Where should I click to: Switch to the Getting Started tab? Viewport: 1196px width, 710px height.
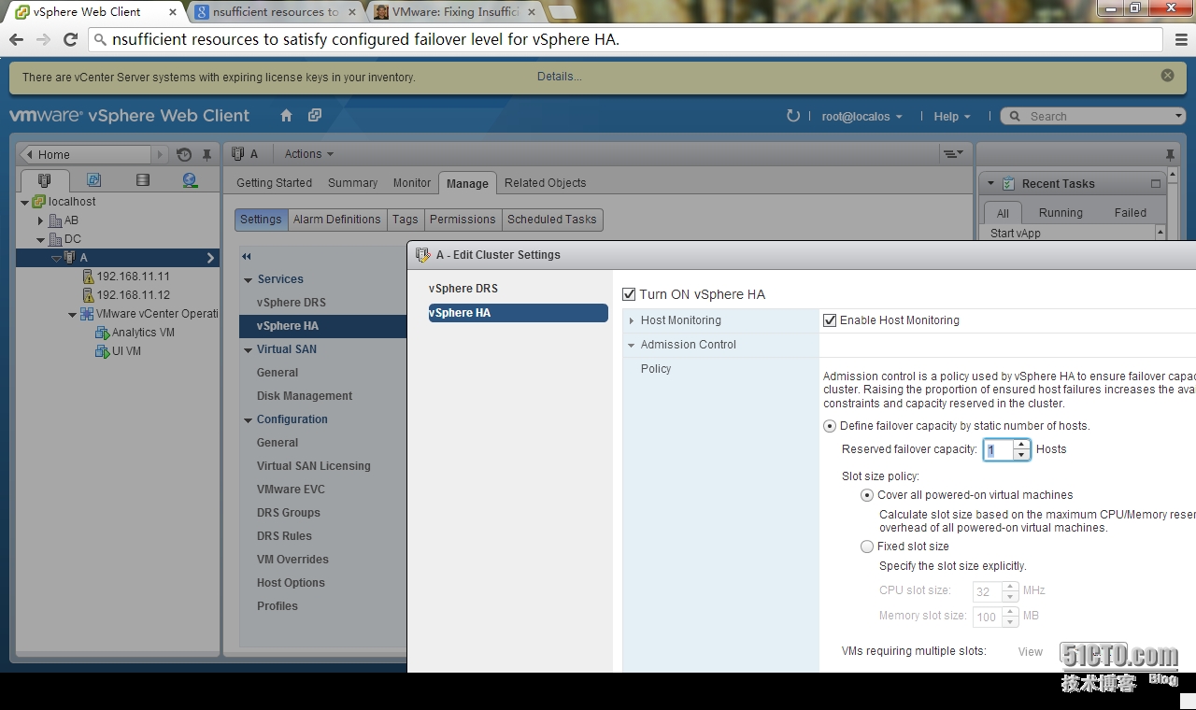click(x=274, y=183)
